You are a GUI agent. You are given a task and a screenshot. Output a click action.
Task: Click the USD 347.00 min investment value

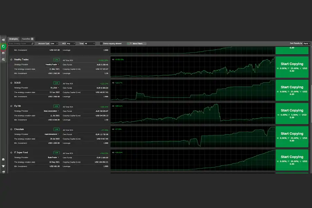click(x=54, y=50)
